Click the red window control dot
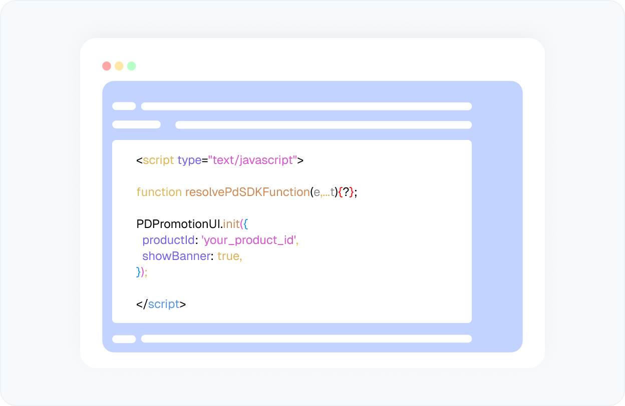Image resolution: width=625 pixels, height=406 pixels. coord(107,65)
